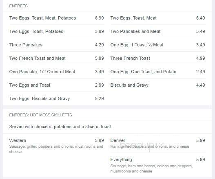This screenshot has height=179, width=215.
Task: Click the Hot Mess Skilletts section heading
Action: click(40, 115)
